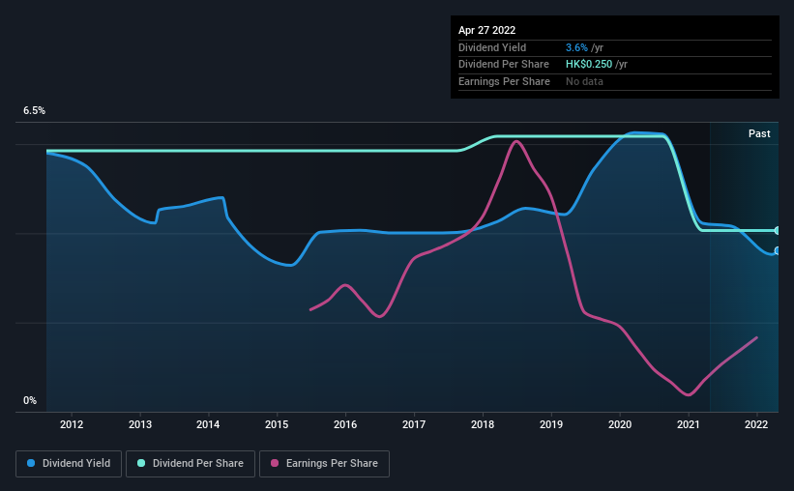Click the 3.6% dividend yield value in tooltip

pyautogui.click(x=576, y=47)
